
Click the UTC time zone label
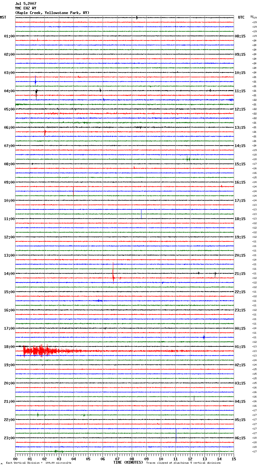click(x=241, y=17)
